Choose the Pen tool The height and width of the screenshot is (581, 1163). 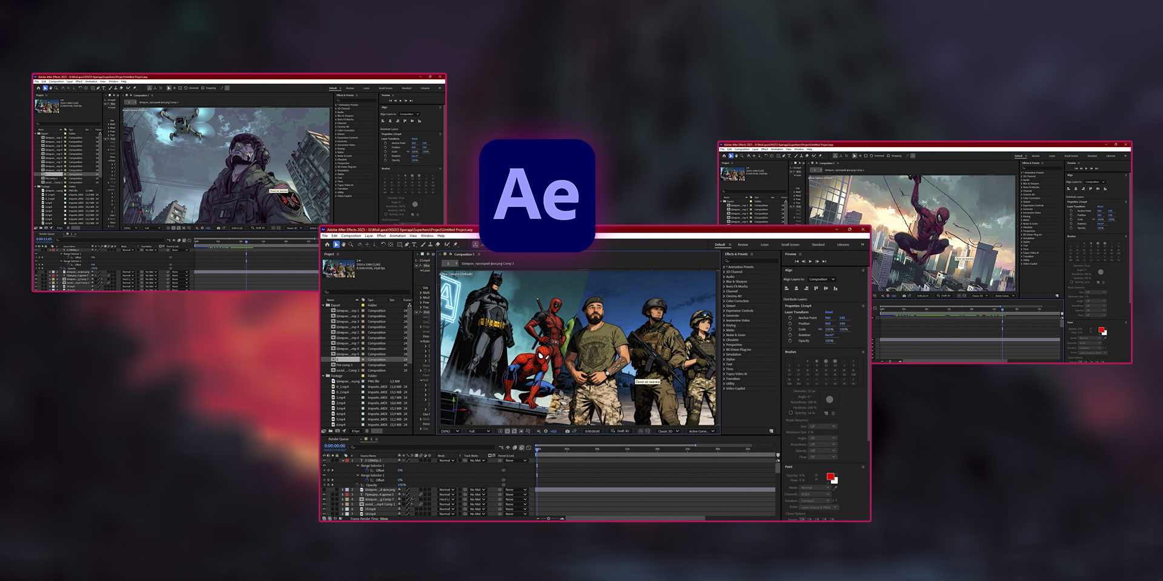pos(406,245)
